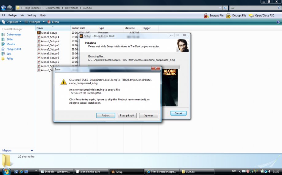Click Downloads in address breadcrumb
The height and width of the screenshot is (175, 282).
point(72,8)
